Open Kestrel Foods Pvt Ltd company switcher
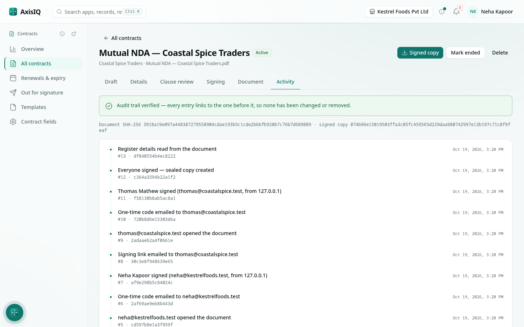 click(x=399, y=12)
